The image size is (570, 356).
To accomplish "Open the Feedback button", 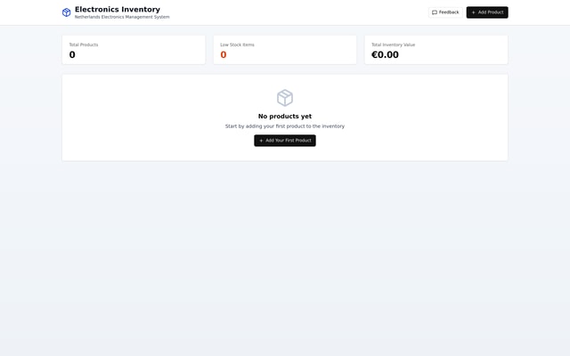I will [445, 12].
